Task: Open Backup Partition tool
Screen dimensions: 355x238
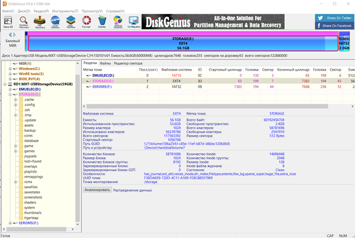Action: 118,22
